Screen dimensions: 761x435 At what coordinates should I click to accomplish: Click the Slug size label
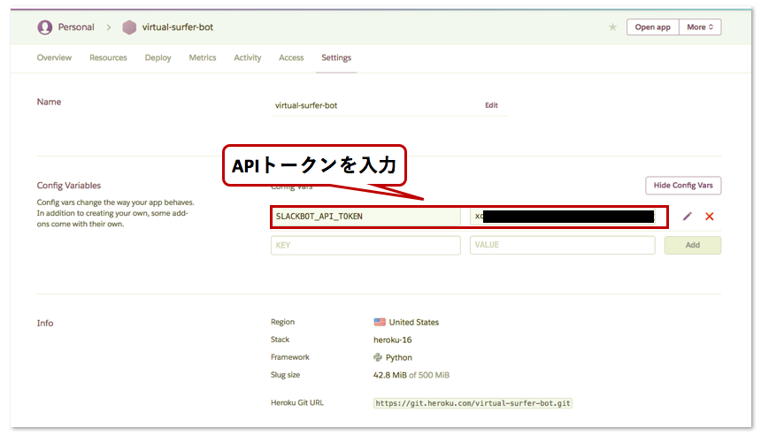pyautogui.click(x=285, y=375)
